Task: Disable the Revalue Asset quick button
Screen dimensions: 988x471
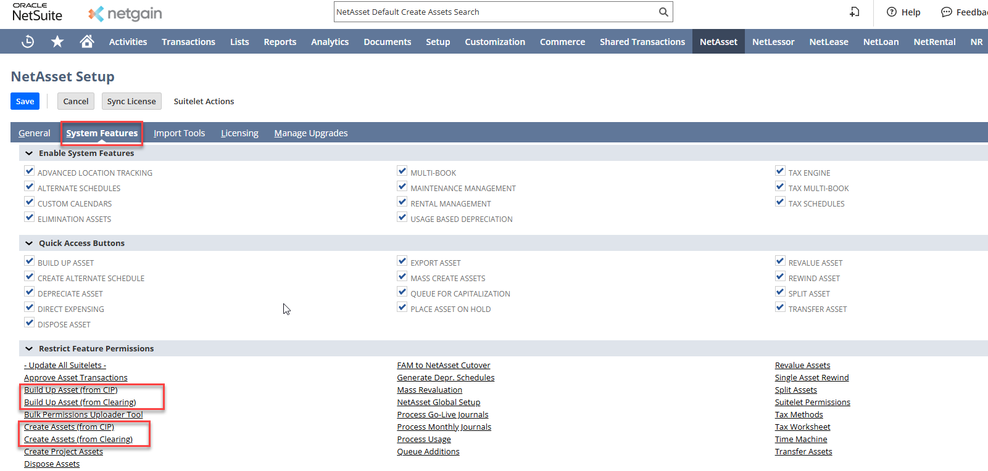Action: 780,261
